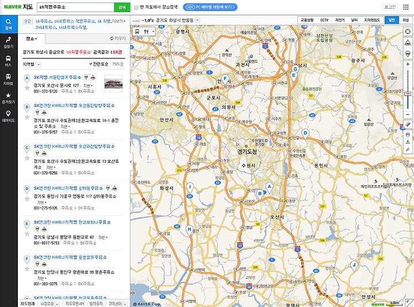The height and width of the screenshot is (307, 414).
Task: Open the apps grid icon at top right
Action: coord(406,7)
